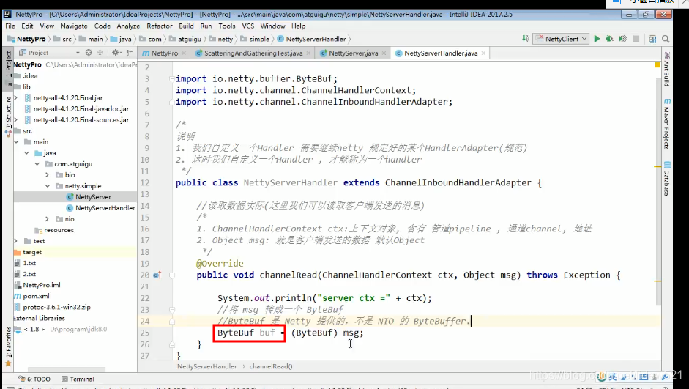
Task: Open the Search Everywhere magnifier
Action: [666, 39]
